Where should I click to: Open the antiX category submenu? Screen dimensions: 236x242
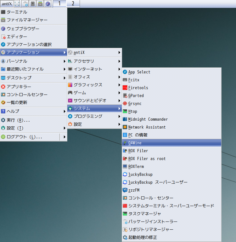94,53
